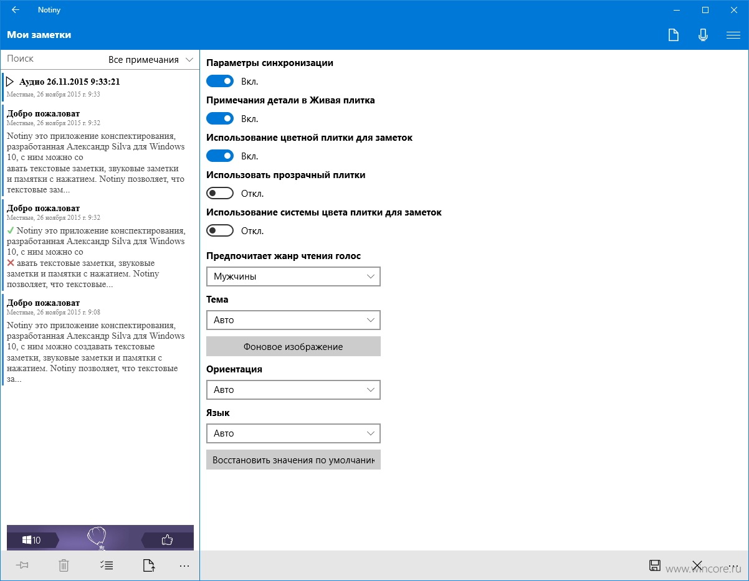This screenshot has height=581, width=749.
Task: Open the Ориентация dropdown
Action: (x=293, y=390)
